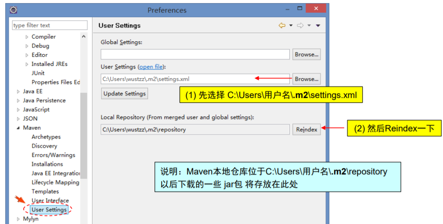This screenshot has height=224, width=443.
Task: Click the User Settings path field
Action: point(195,79)
